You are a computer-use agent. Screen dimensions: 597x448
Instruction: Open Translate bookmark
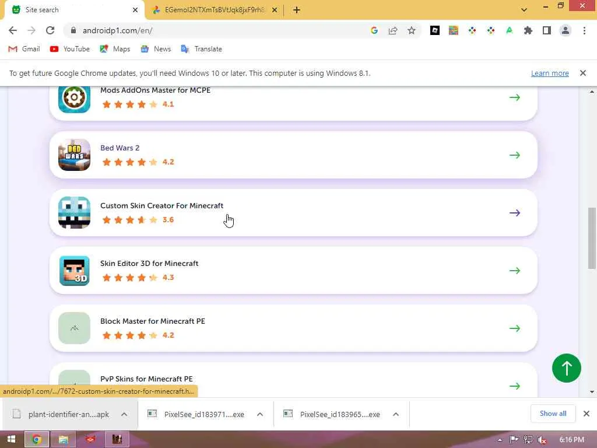(x=202, y=49)
